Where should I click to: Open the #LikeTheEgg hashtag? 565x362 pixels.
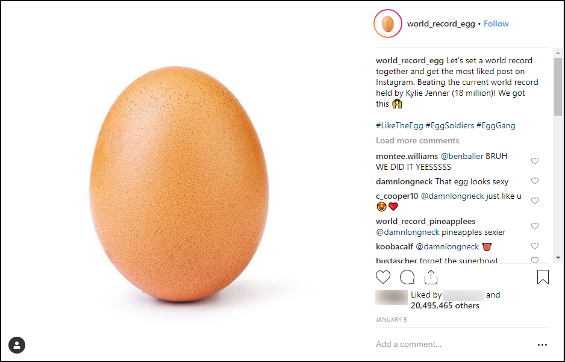[x=399, y=125]
